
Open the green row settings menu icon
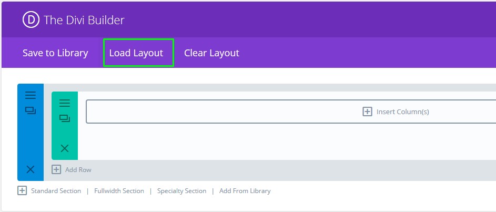(65, 103)
